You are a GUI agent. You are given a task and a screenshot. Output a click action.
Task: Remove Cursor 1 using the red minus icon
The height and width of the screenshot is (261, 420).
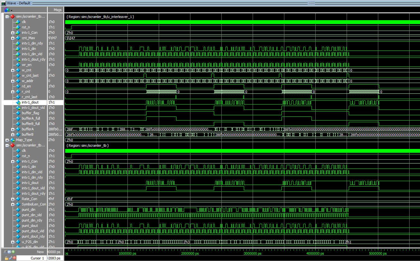pos(14,258)
